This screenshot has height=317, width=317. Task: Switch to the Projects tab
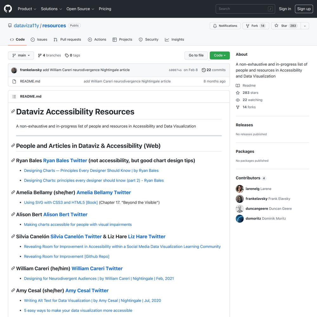(x=122, y=39)
